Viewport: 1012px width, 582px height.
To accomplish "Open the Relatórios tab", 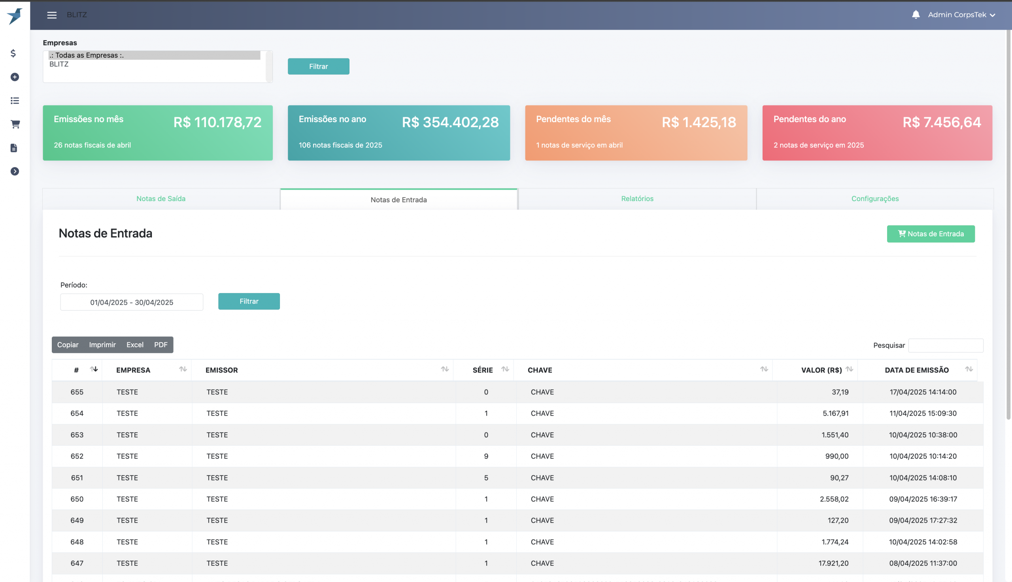I will click(x=637, y=199).
